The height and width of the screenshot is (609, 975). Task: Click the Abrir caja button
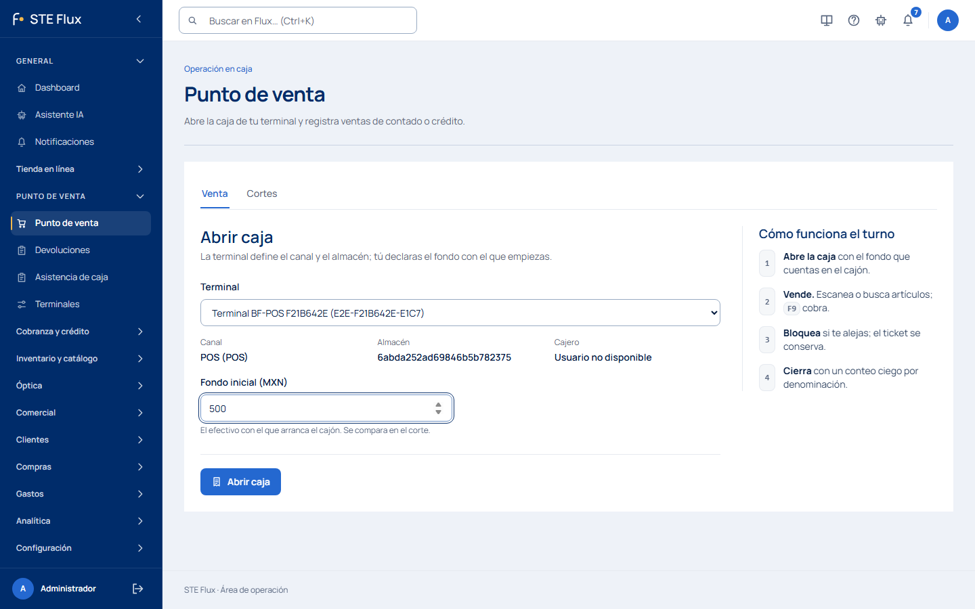[x=240, y=482]
